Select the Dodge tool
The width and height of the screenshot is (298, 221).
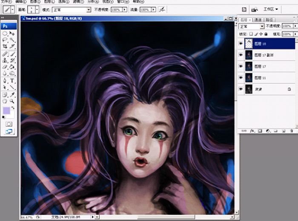coord(12,74)
